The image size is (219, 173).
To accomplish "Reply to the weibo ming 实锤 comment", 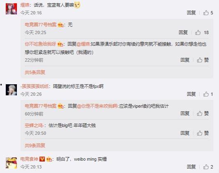I will tap(191, 167).
